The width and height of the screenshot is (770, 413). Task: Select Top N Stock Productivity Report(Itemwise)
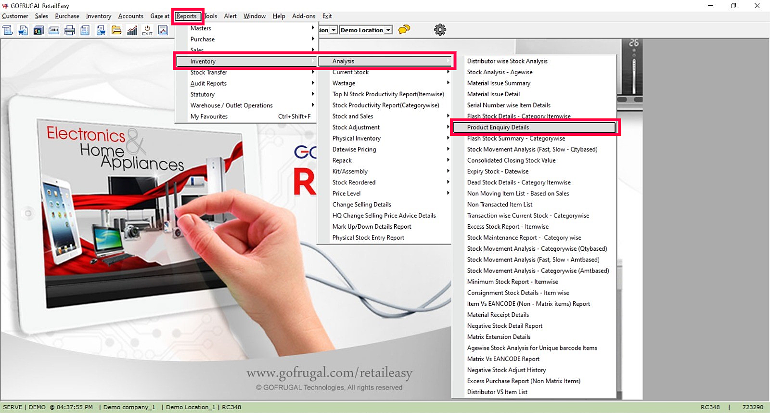pos(385,94)
